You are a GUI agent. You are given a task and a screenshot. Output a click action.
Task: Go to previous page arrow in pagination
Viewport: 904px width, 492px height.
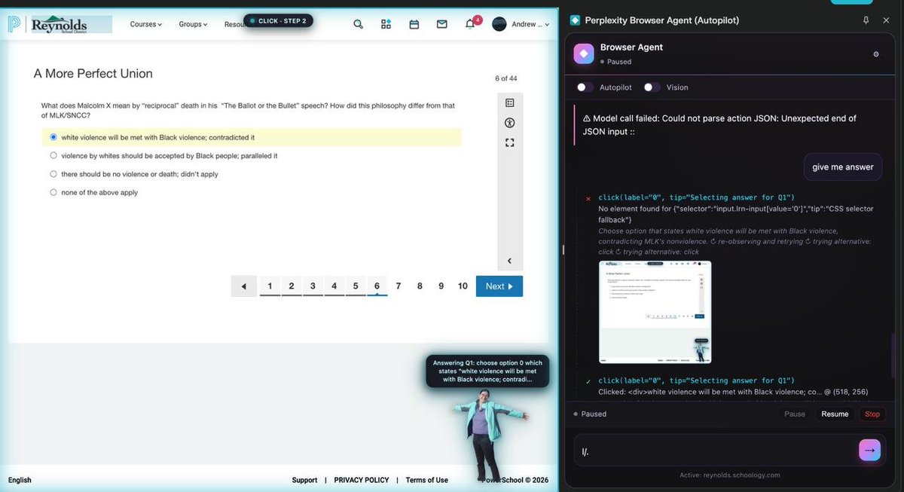[x=243, y=286]
